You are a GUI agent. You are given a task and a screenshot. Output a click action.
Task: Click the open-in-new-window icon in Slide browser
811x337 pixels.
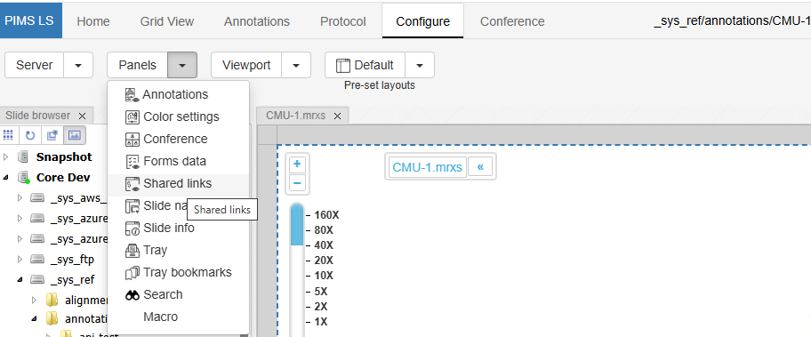(52, 135)
